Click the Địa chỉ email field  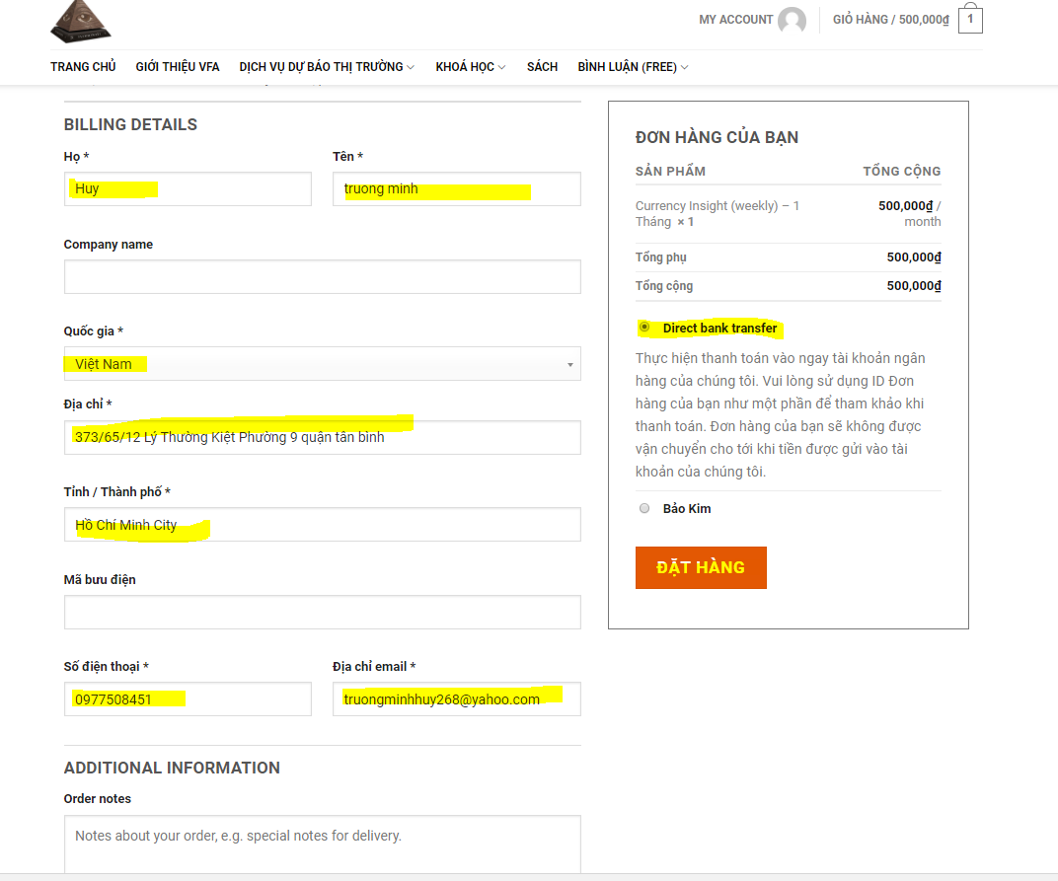point(456,699)
